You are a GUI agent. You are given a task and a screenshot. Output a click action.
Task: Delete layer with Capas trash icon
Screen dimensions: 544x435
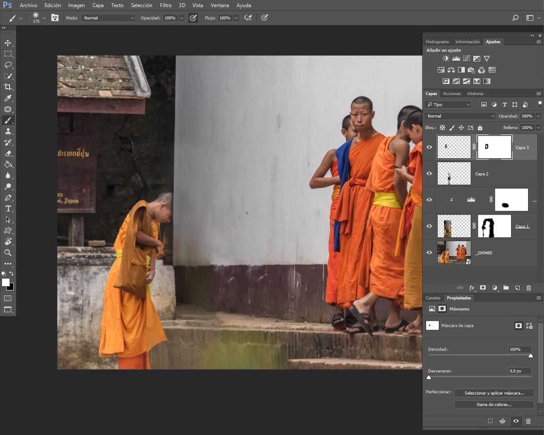[x=529, y=287]
